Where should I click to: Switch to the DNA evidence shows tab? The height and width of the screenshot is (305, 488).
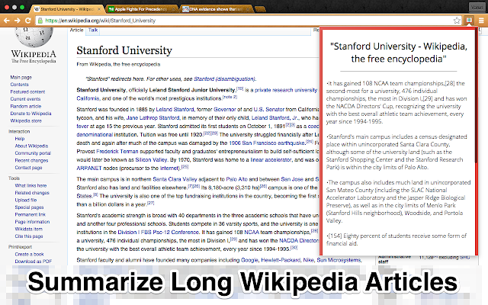(215, 9)
